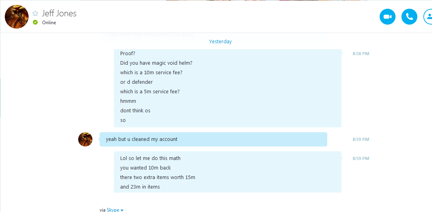This screenshot has height=212, width=432.
Task: Click the message 'which is a 10m service fee?'
Action: (151, 73)
